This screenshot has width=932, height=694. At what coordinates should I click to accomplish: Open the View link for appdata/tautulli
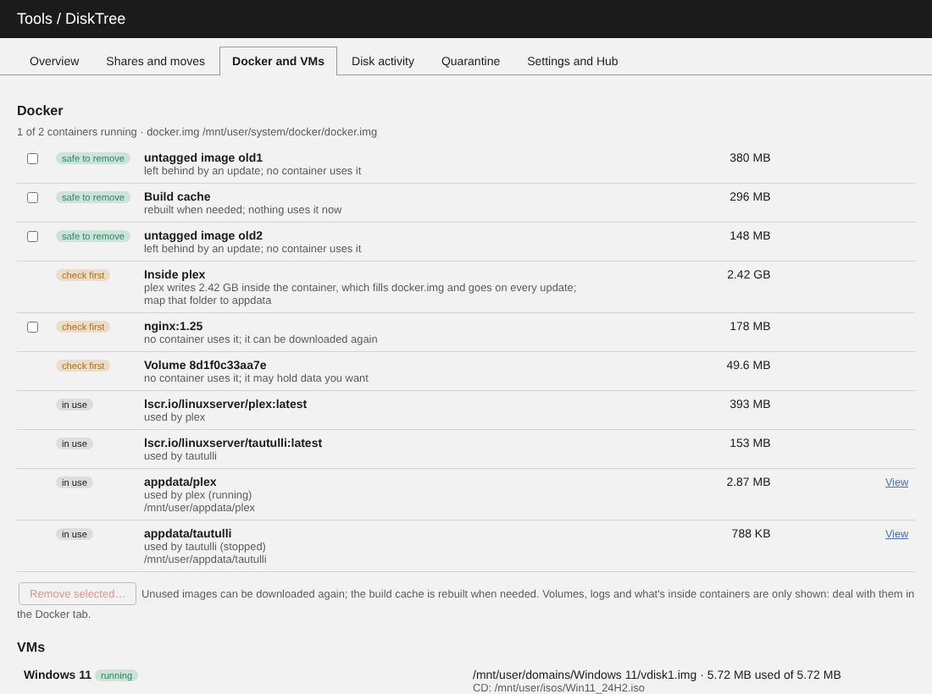pos(896,534)
